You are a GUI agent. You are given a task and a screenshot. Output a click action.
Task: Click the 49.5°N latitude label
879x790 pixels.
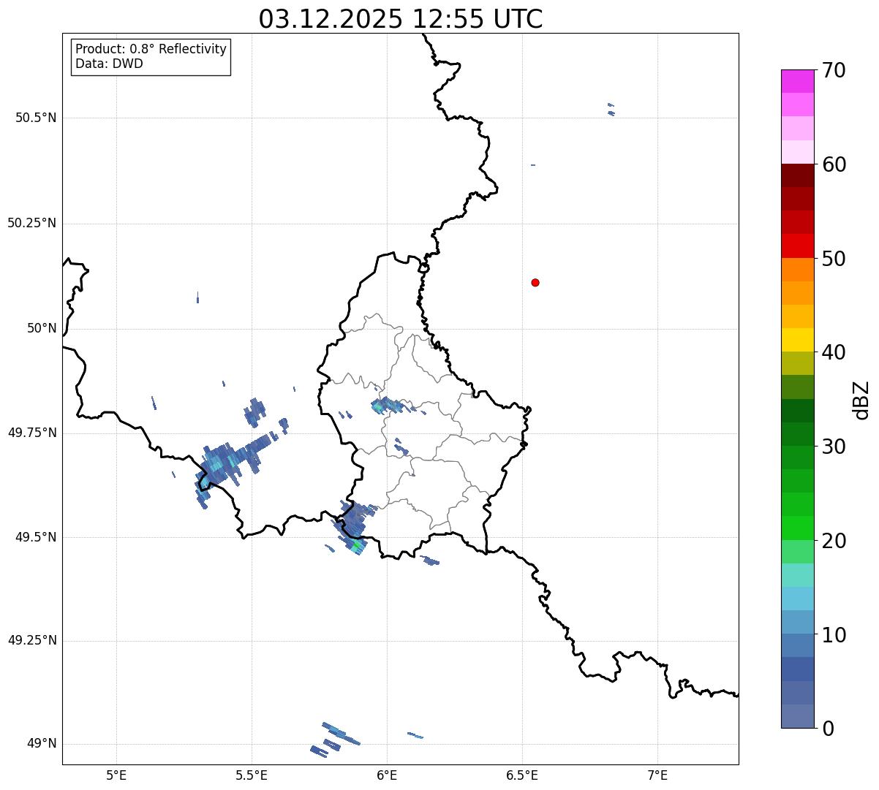[35, 537]
